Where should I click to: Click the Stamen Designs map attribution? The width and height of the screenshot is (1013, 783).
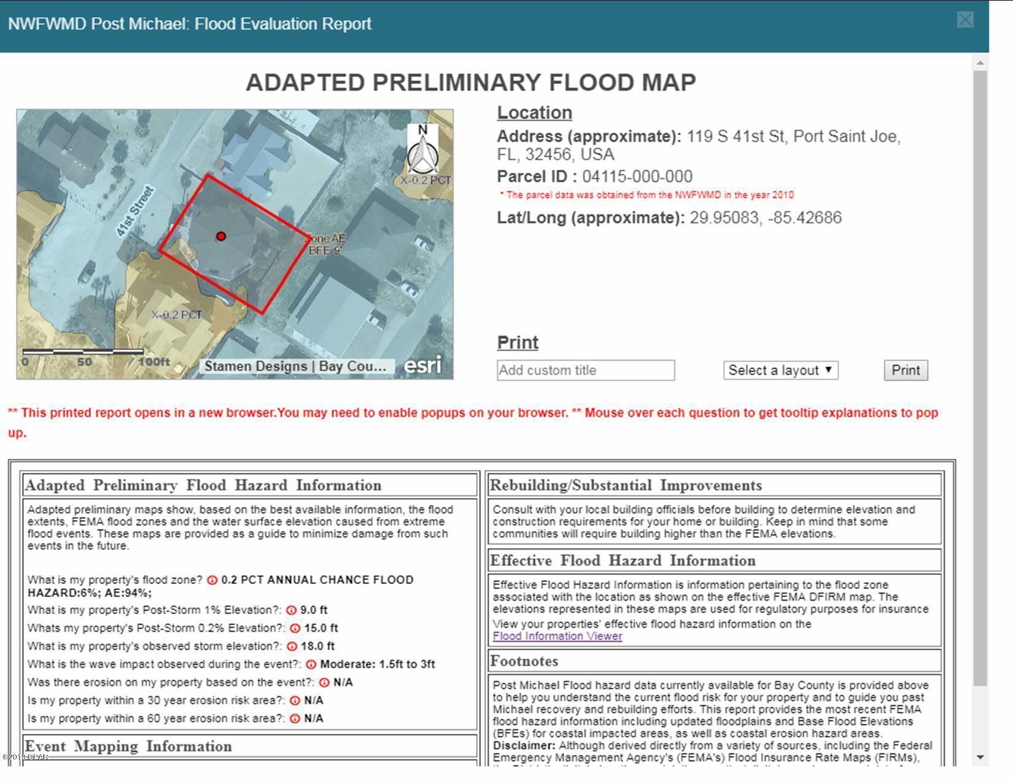click(x=295, y=366)
